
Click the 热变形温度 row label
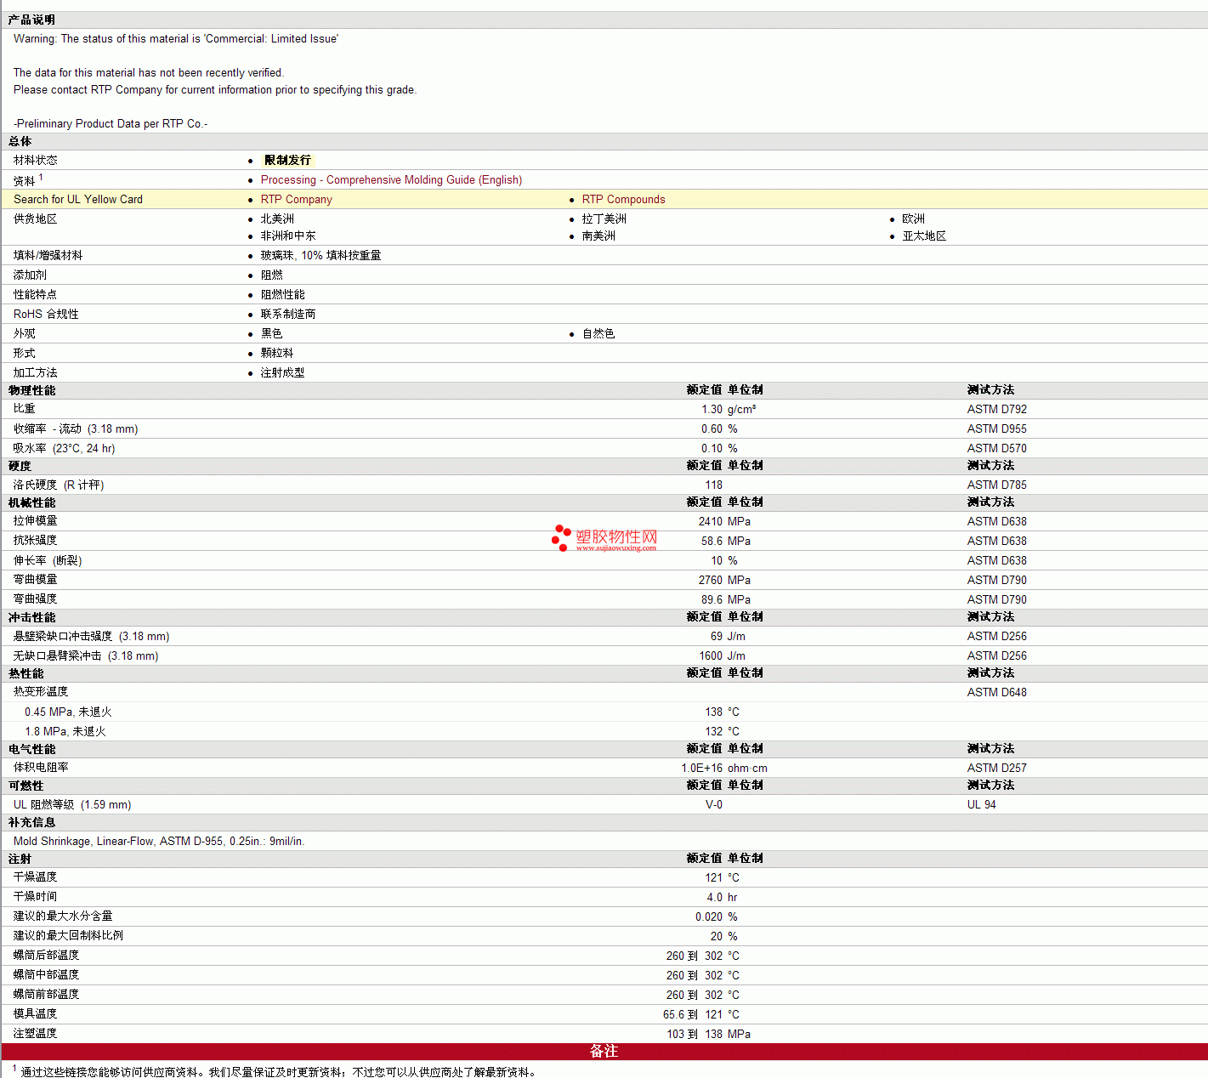point(41,692)
